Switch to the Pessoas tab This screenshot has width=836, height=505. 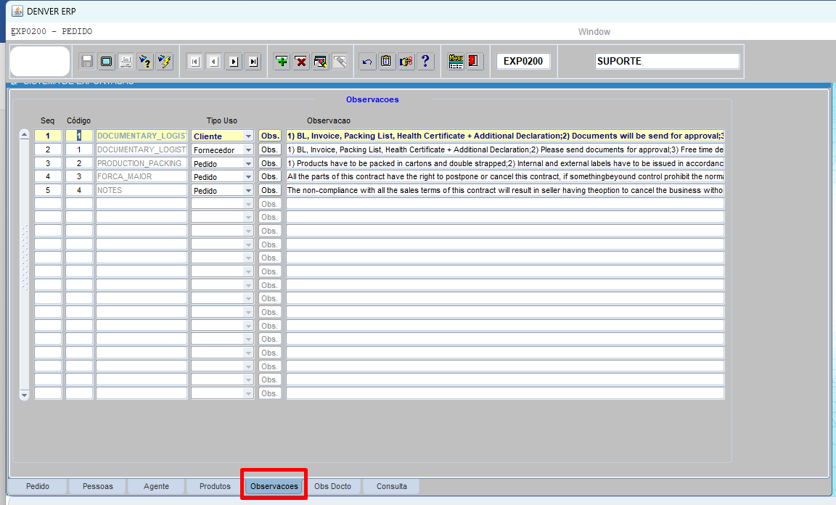(x=97, y=486)
